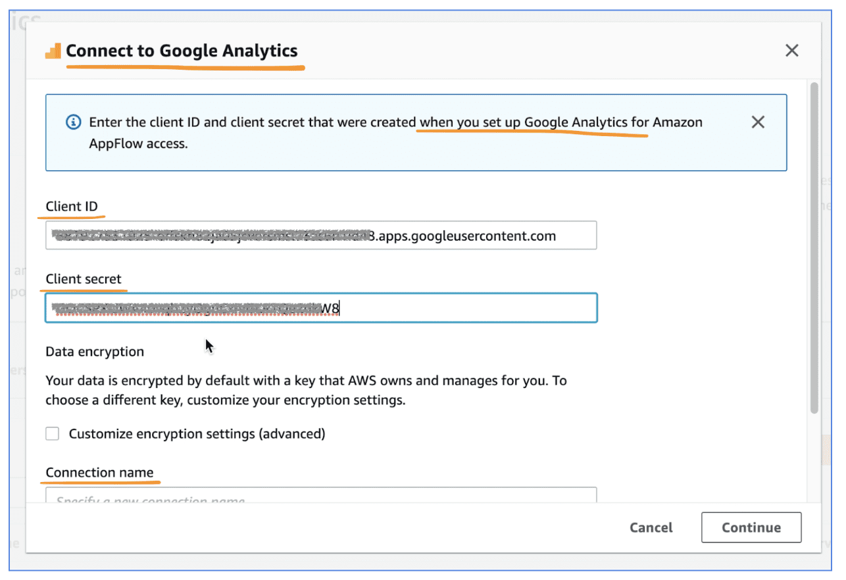Dismiss the informational banner via its X icon
The image size is (846, 580).
pyautogui.click(x=757, y=122)
